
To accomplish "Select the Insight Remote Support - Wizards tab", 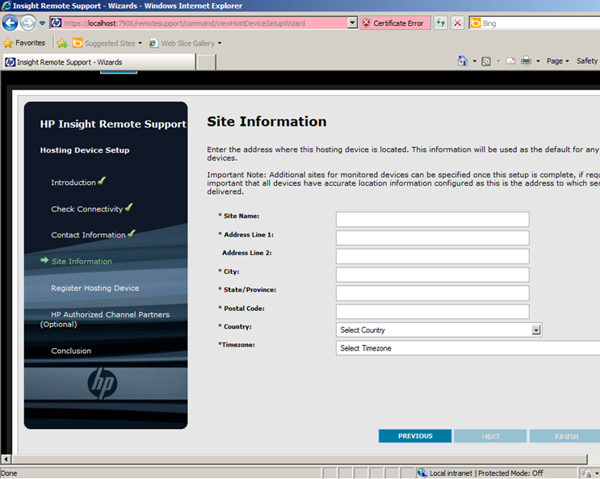I will 99,62.
